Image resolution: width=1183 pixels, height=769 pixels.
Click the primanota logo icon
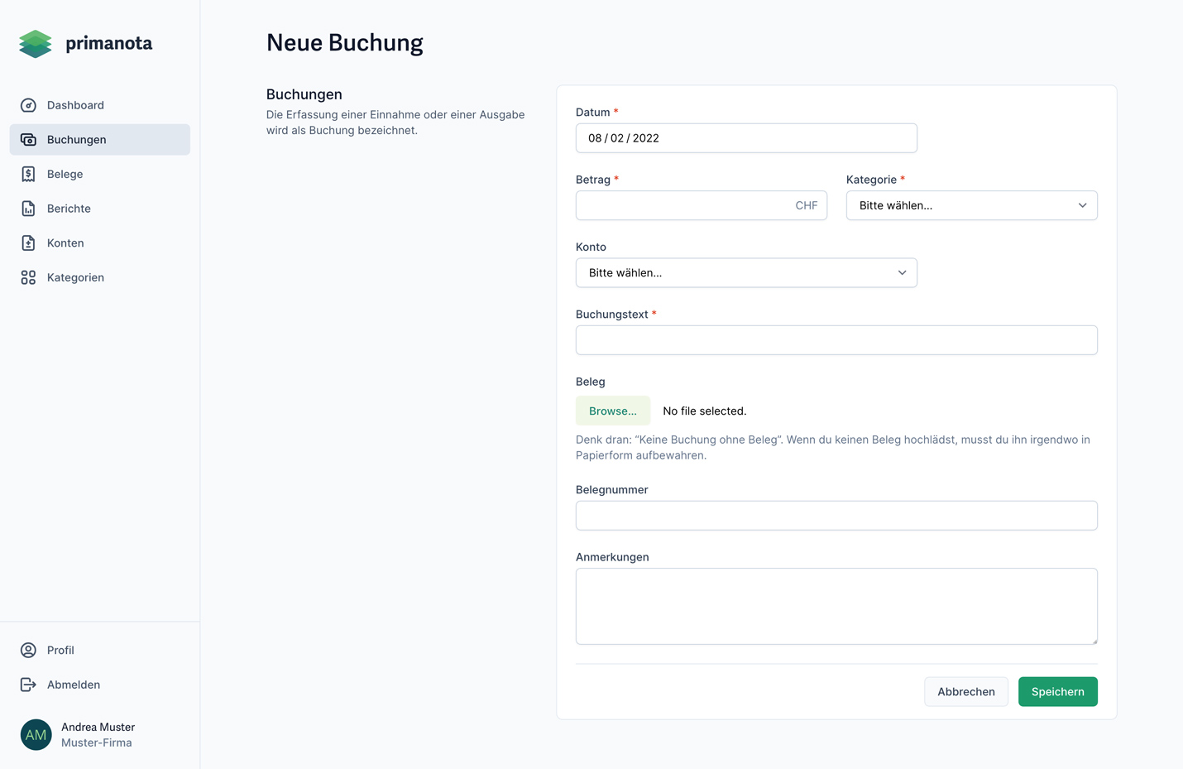click(x=35, y=44)
